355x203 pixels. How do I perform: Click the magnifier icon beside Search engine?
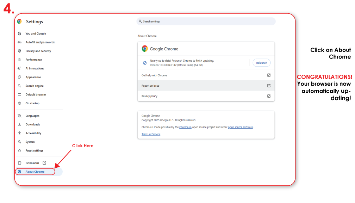(x=19, y=86)
